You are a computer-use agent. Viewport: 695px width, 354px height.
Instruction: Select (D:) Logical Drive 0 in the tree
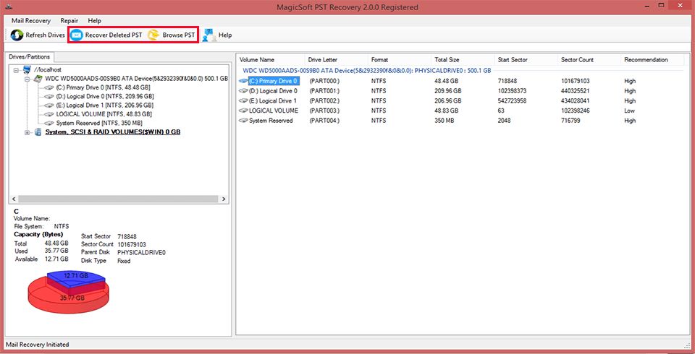105,97
